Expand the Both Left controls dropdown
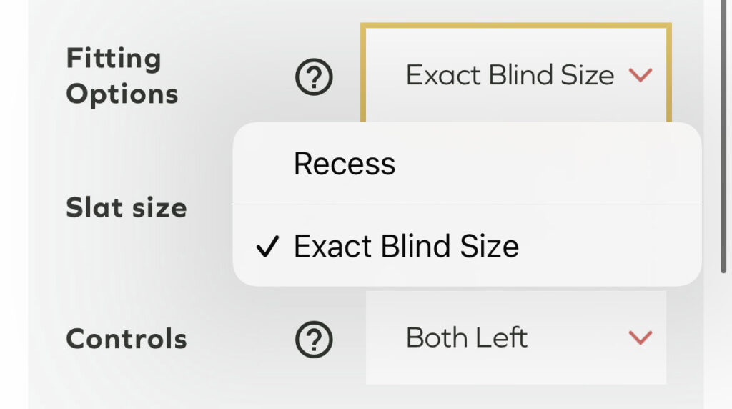 515,337
